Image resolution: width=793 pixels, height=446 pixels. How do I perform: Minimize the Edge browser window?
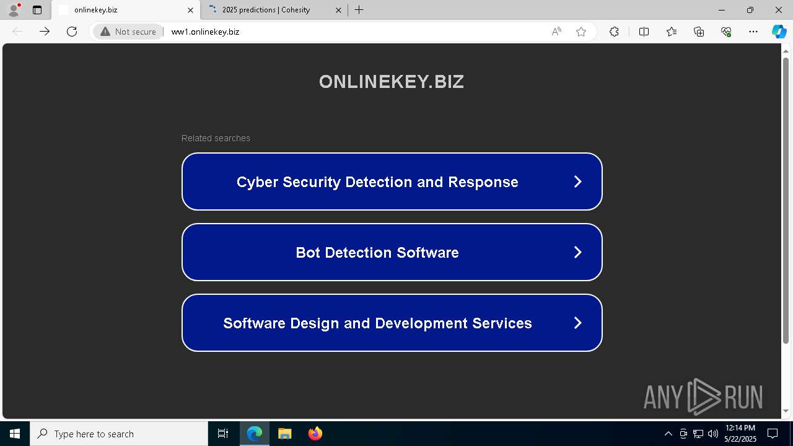[722, 10]
